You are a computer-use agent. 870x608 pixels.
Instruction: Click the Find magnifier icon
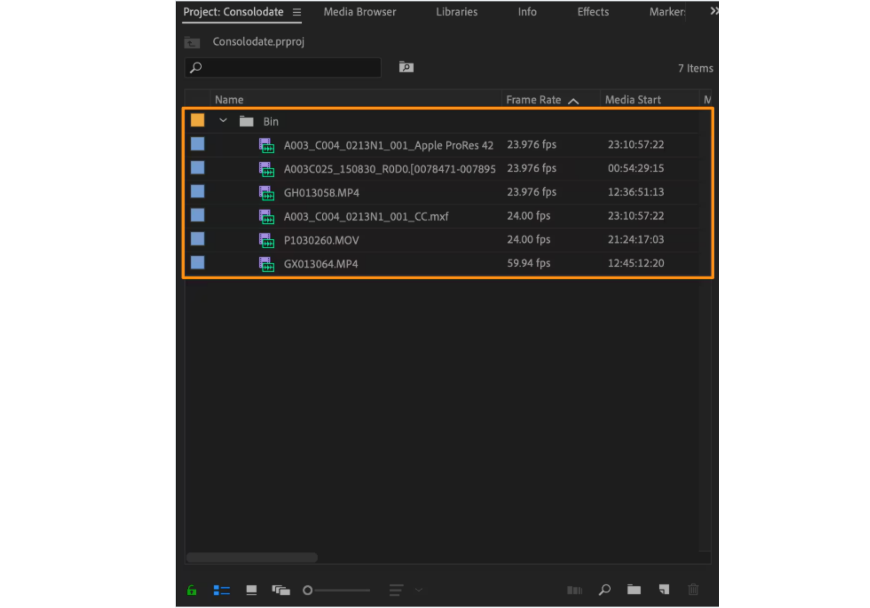pyautogui.click(x=605, y=590)
